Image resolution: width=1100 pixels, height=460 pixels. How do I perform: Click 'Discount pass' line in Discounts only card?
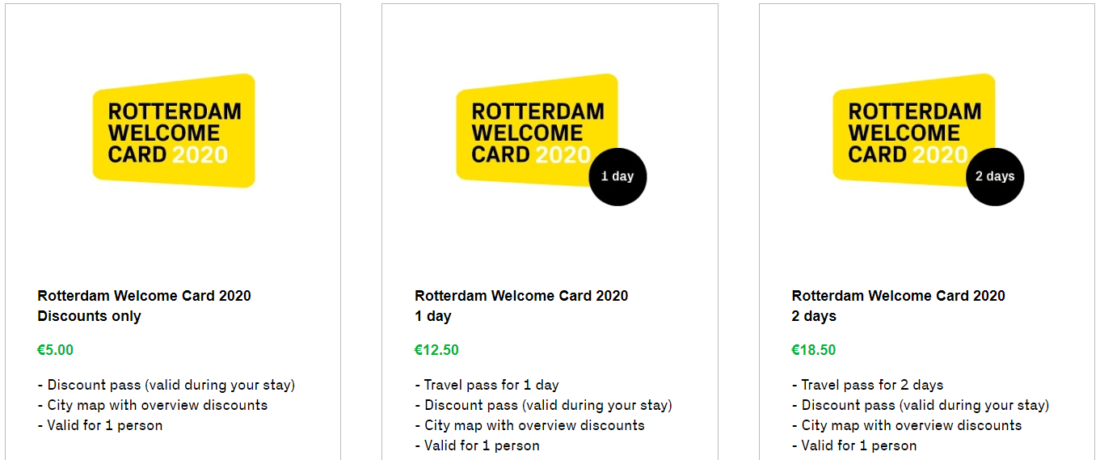(166, 385)
